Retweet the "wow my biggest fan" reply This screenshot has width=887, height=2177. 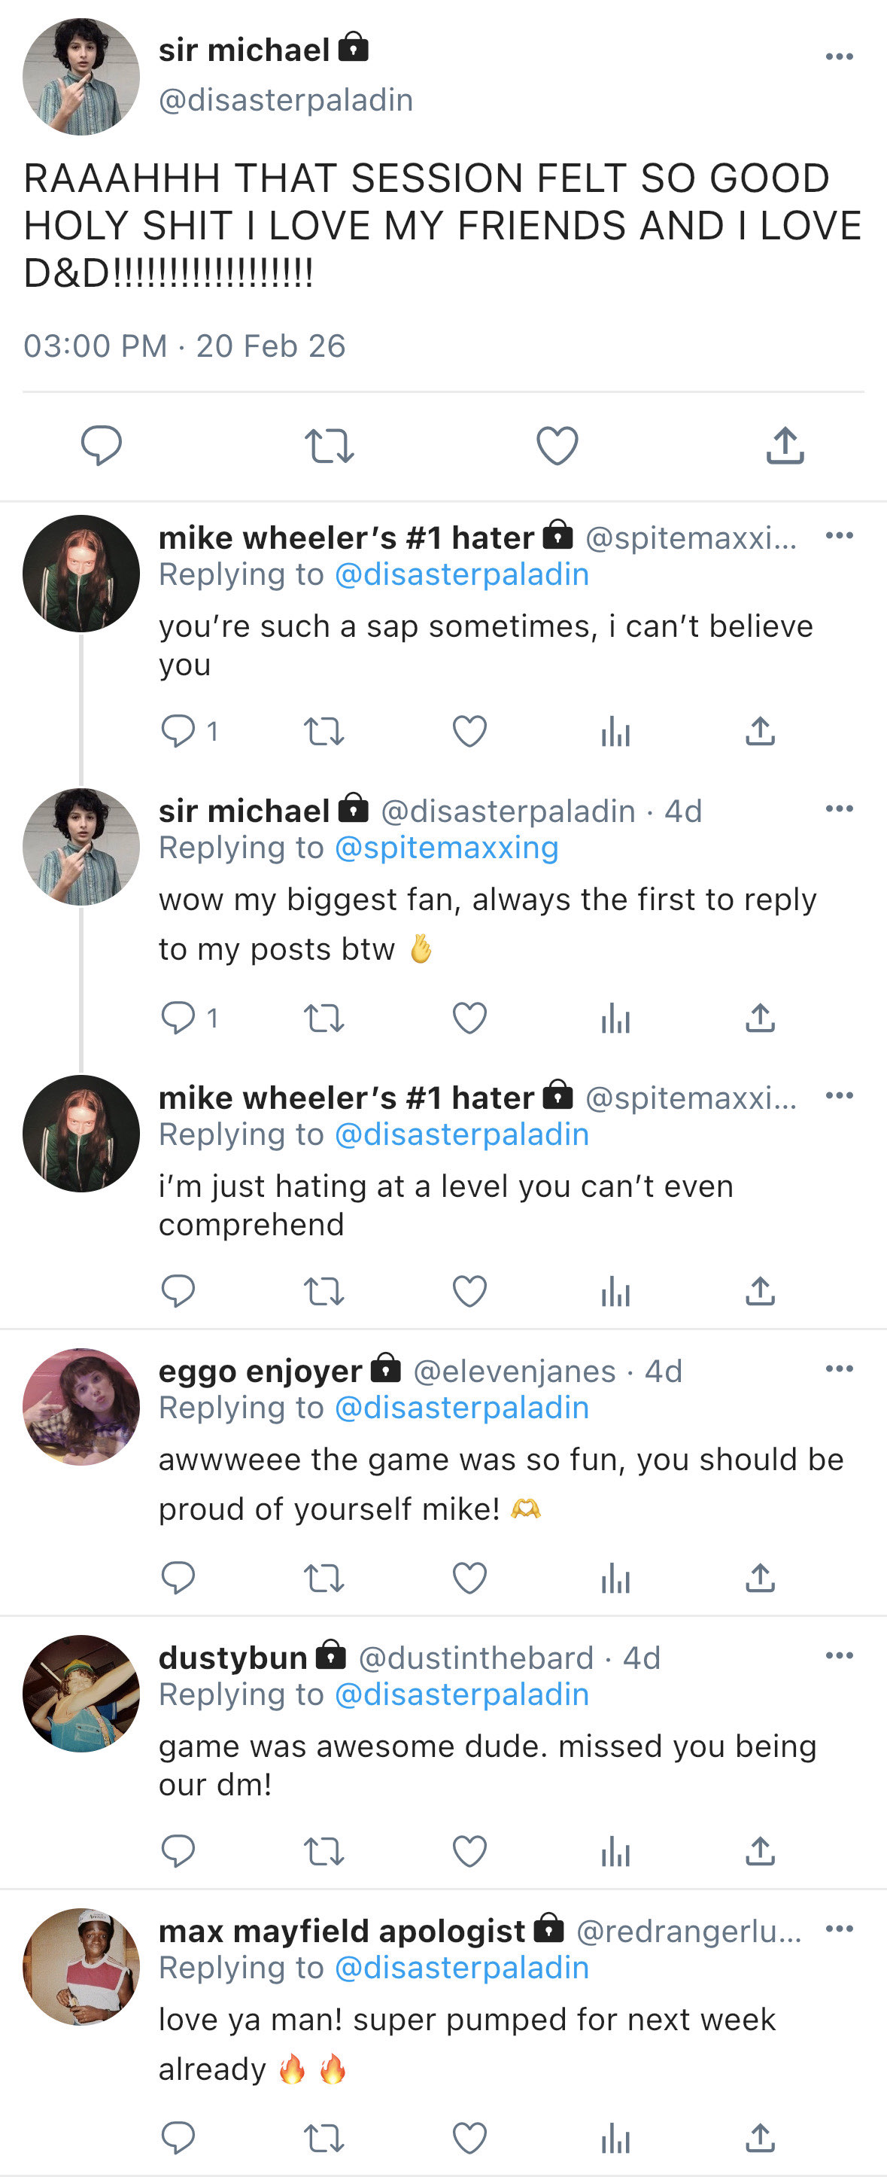click(x=324, y=1018)
